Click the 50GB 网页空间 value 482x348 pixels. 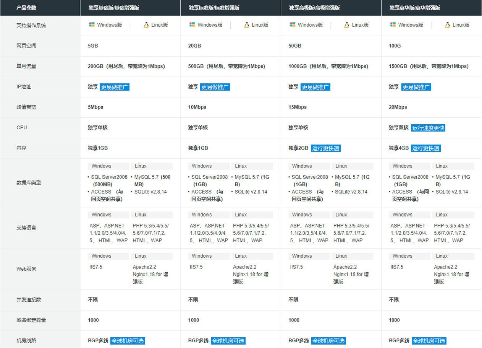tap(295, 46)
